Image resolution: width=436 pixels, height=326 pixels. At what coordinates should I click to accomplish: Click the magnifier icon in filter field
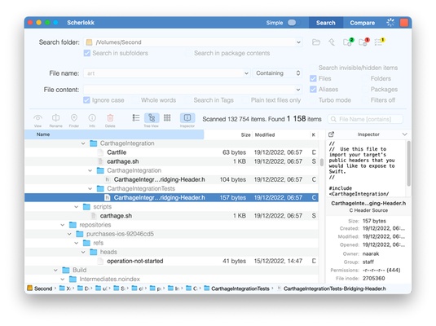pos(333,119)
